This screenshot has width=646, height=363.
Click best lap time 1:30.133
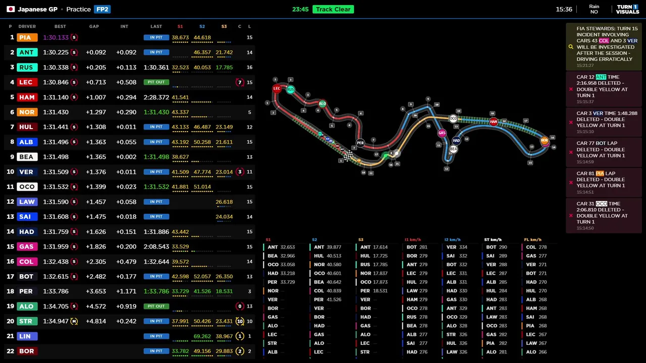coord(56,37)
